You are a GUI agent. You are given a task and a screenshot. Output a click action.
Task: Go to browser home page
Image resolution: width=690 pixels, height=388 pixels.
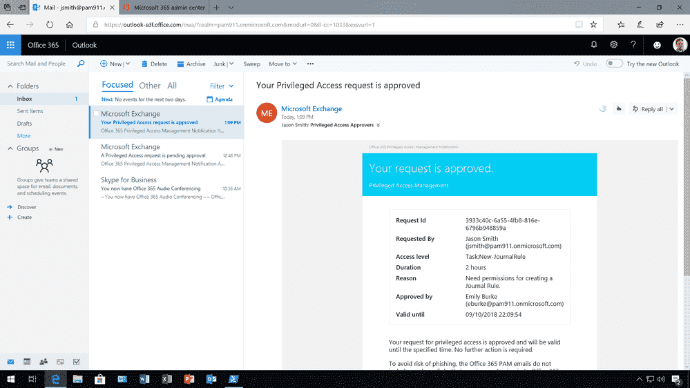click(x=70, y=25)
